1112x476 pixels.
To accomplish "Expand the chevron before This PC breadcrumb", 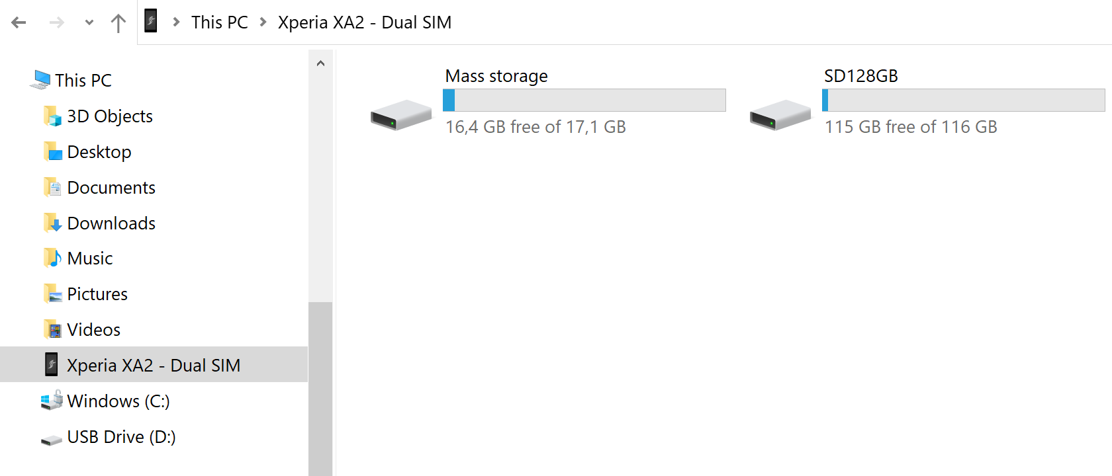I will tap(176, 22).
